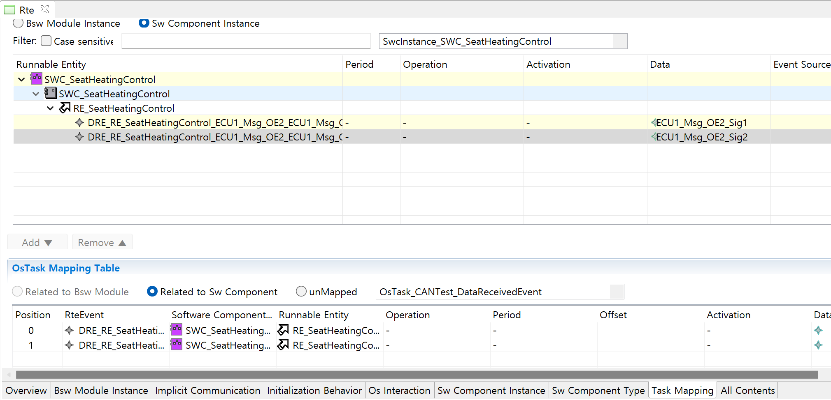Click Data column icon in position 1 row

(818, 345)
